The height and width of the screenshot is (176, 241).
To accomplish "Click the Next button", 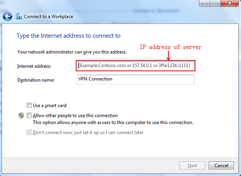I will (x=192, y=166).
